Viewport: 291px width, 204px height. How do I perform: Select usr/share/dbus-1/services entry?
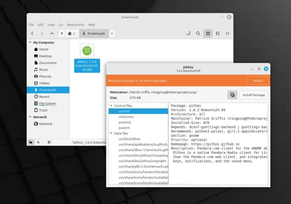click(138, 150)
